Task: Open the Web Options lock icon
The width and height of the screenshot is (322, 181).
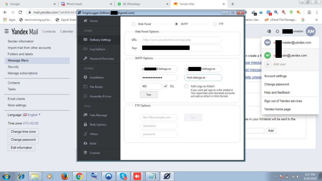Action: [86, 124]
